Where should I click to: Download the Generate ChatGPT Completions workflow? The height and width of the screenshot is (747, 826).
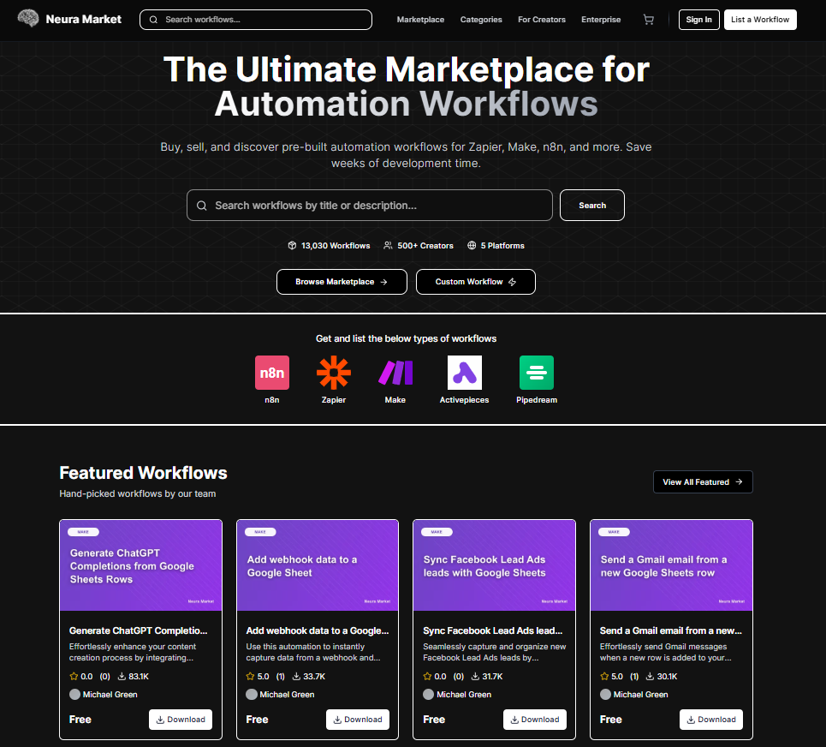(180, 720)
